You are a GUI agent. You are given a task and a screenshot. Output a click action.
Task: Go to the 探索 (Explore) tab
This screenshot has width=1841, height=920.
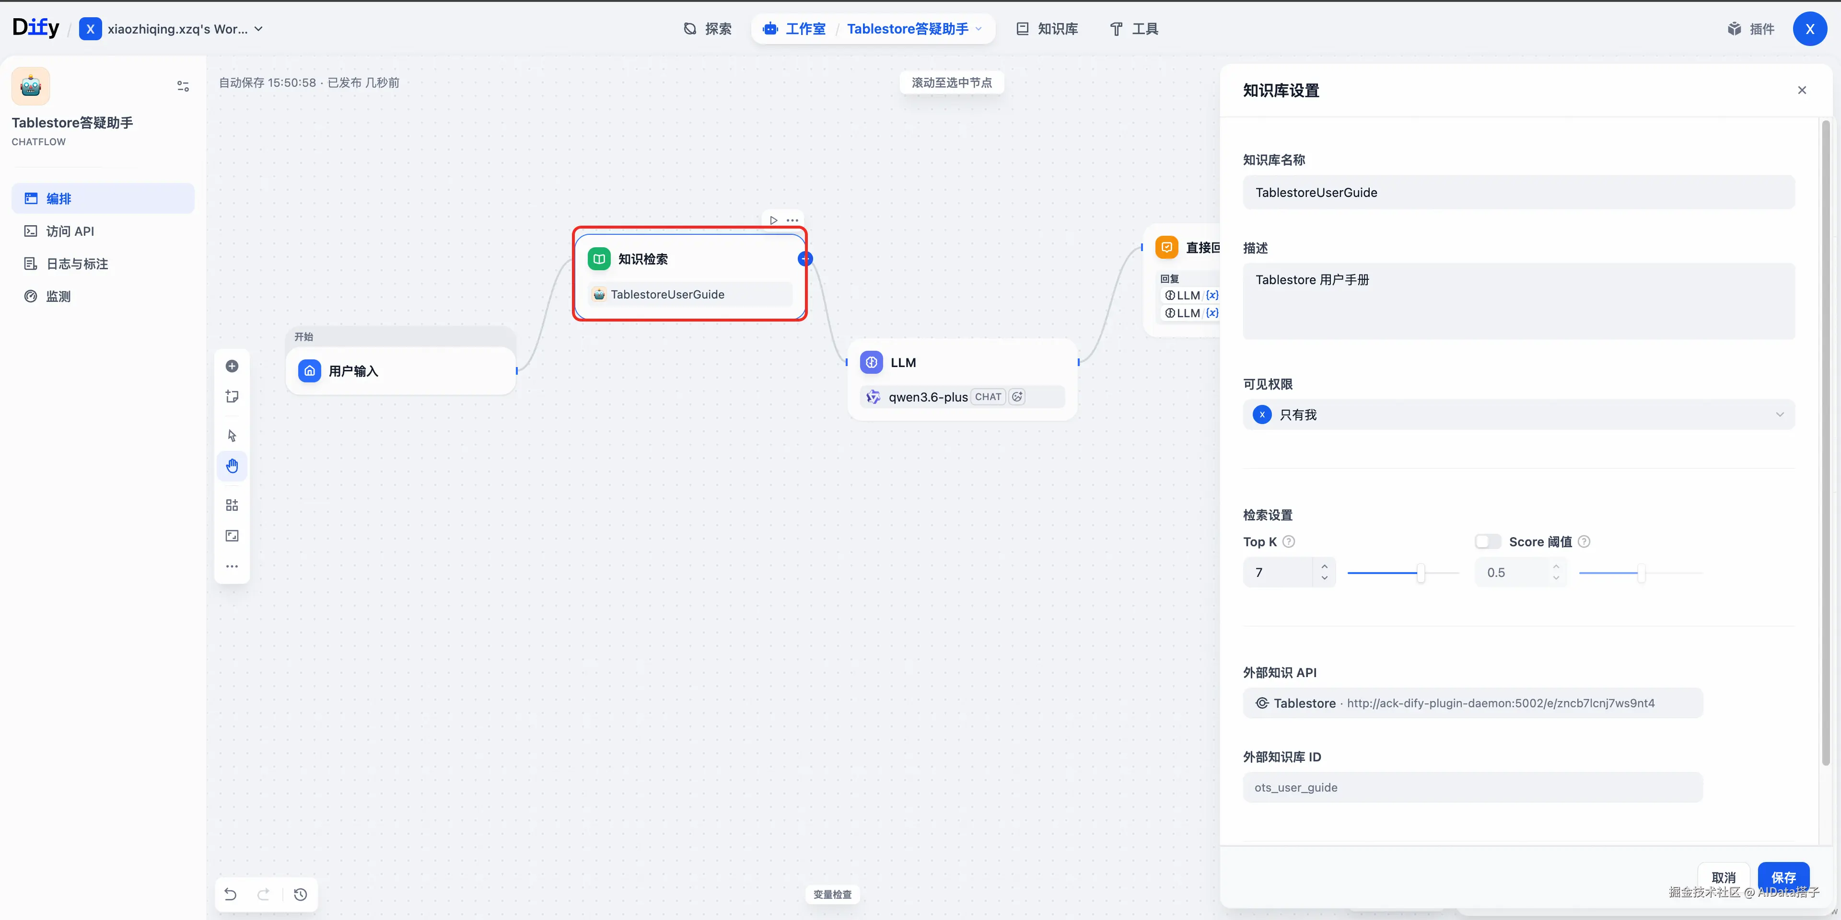pyautogui.click(x=708, y=29)
